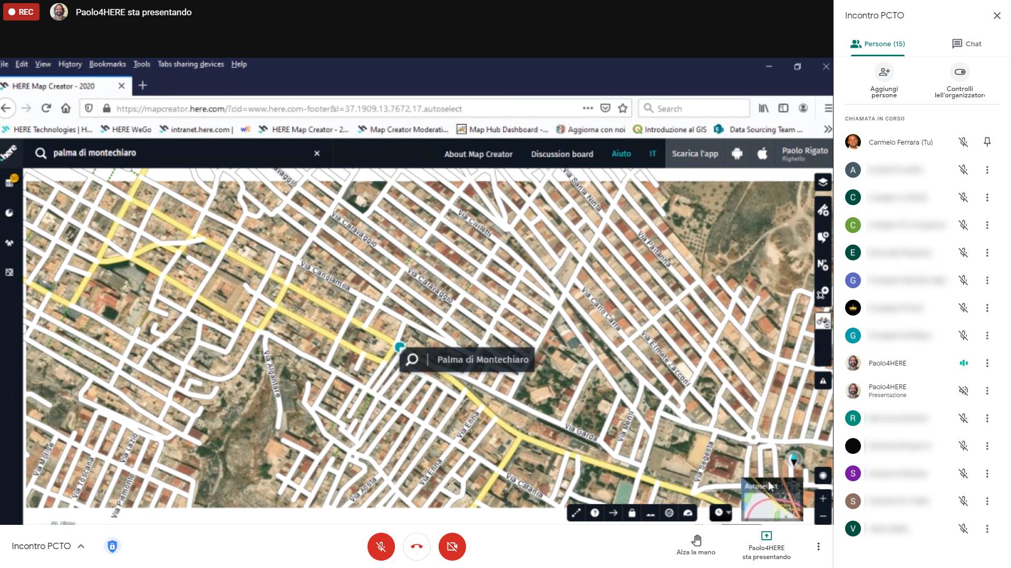Open the Discussion board link
The height and width of the screenshot is (568, 1011).
[x=562, y=154]
